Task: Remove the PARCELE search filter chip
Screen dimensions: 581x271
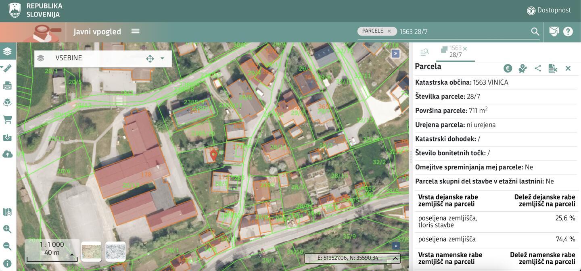Action: click(x=389, y=31)
